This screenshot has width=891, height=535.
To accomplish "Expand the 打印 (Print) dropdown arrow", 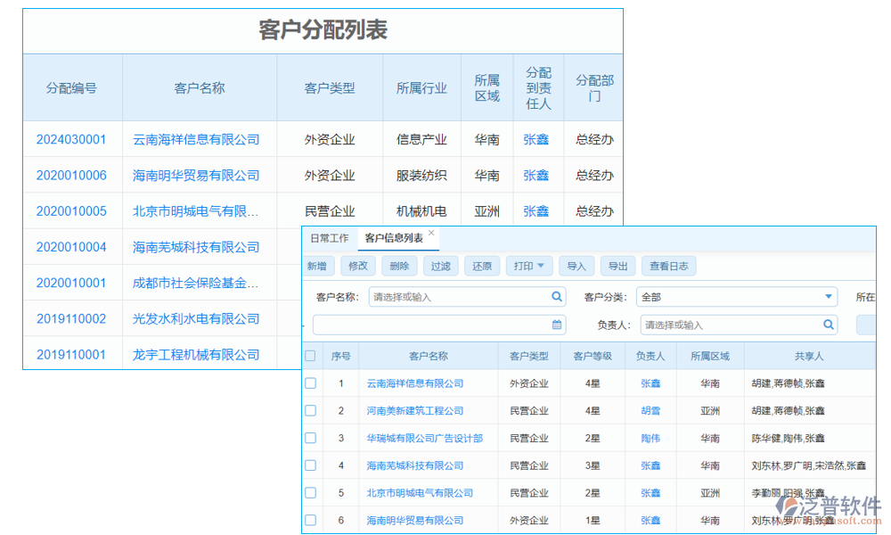I will click(x=544, y=265).
